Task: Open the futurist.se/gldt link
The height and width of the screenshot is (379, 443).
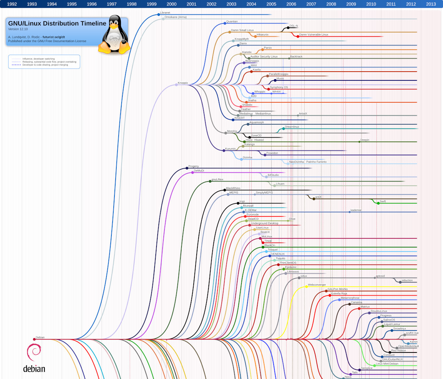Action: click(x=54, y=37)
